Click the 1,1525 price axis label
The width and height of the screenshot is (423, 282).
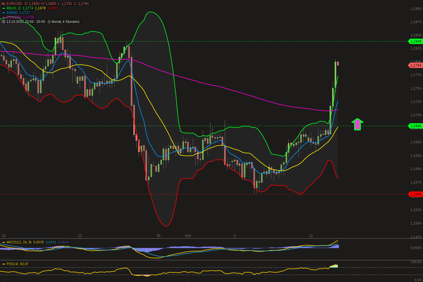pos(416,210)
